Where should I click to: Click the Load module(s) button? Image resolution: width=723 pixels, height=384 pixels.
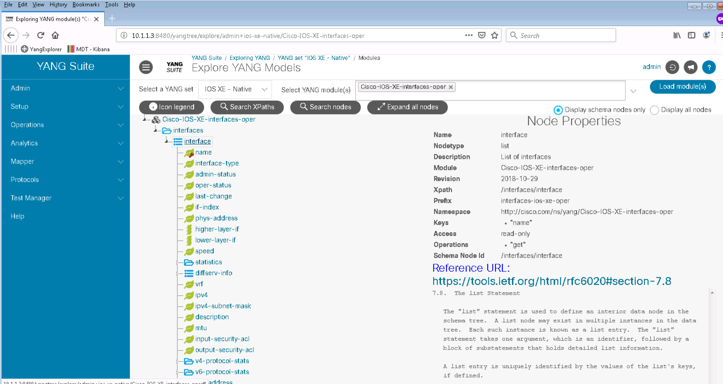point(682,87)
